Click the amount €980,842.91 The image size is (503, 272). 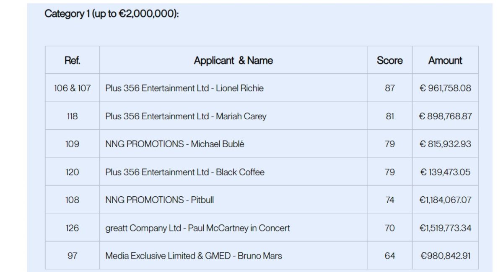[445, 255]
